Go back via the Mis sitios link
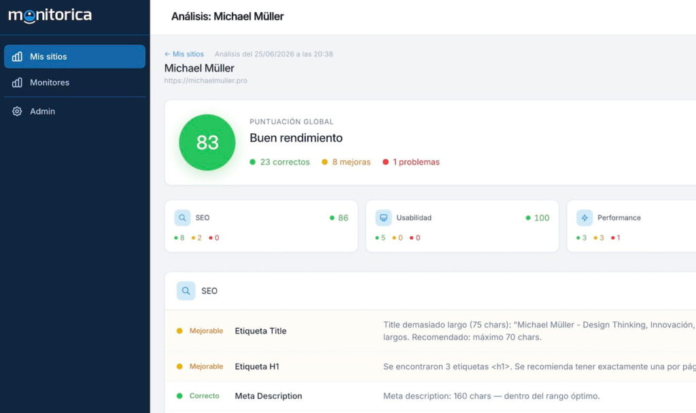 (184, 54)
